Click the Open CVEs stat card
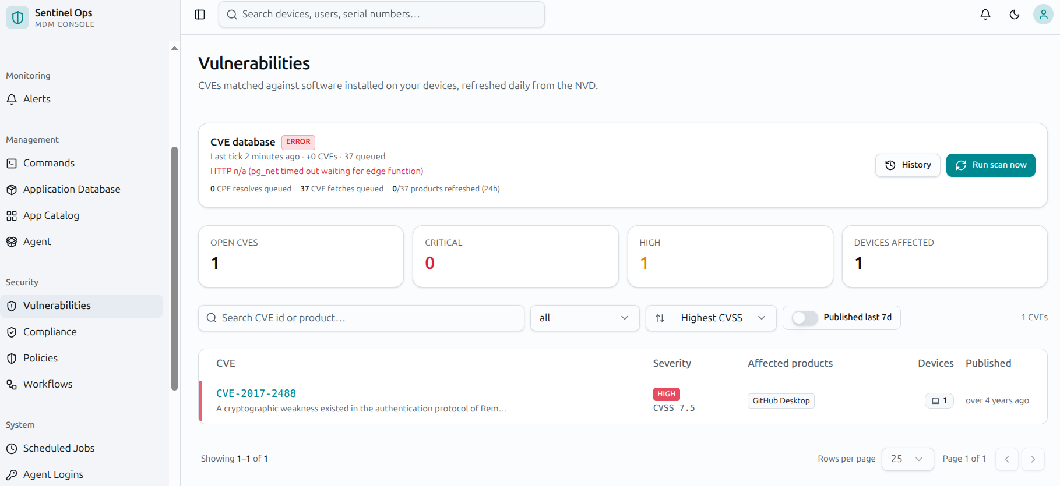Screen dimensions: 1060x486 (x=301, y=256)
